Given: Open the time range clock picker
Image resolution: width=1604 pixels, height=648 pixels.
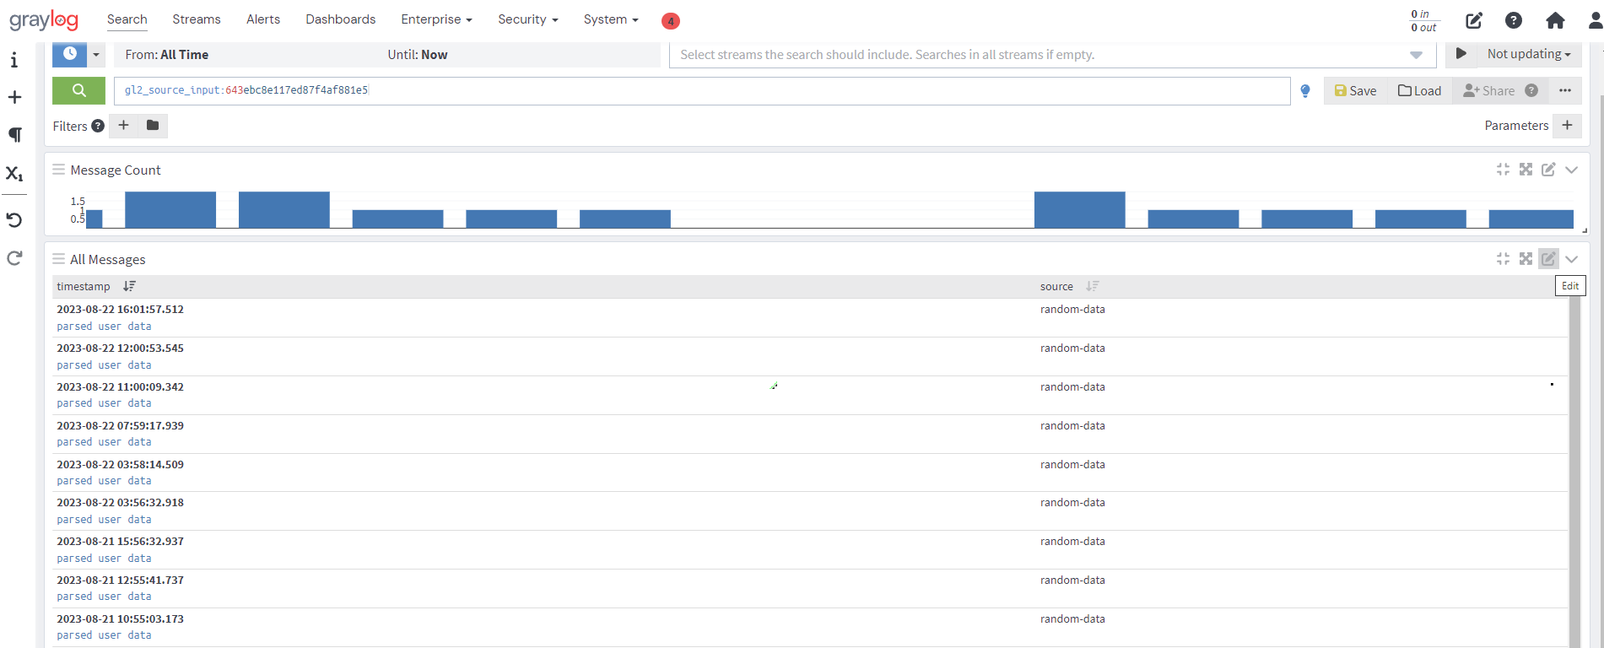Looking at the screenshot, I should tap(69, 54).
